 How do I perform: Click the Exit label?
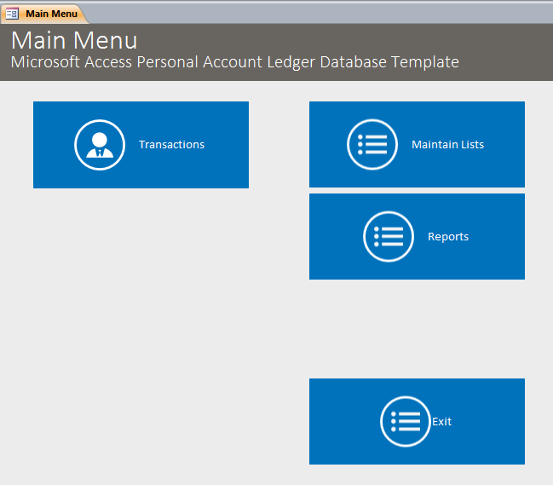click(441, 422)
